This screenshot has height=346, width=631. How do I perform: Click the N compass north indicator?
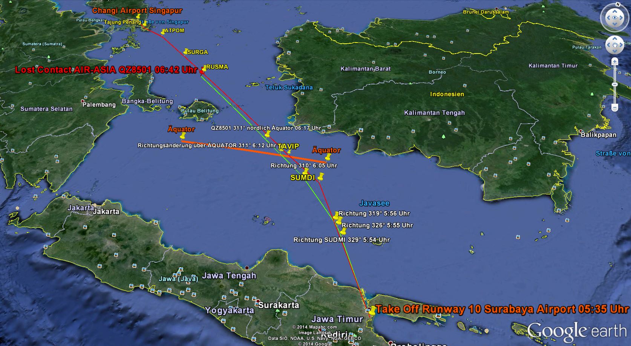tap(618, 4)
